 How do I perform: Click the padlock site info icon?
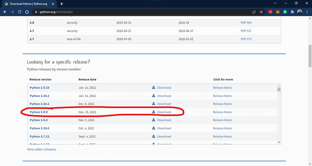pos(36,12)
